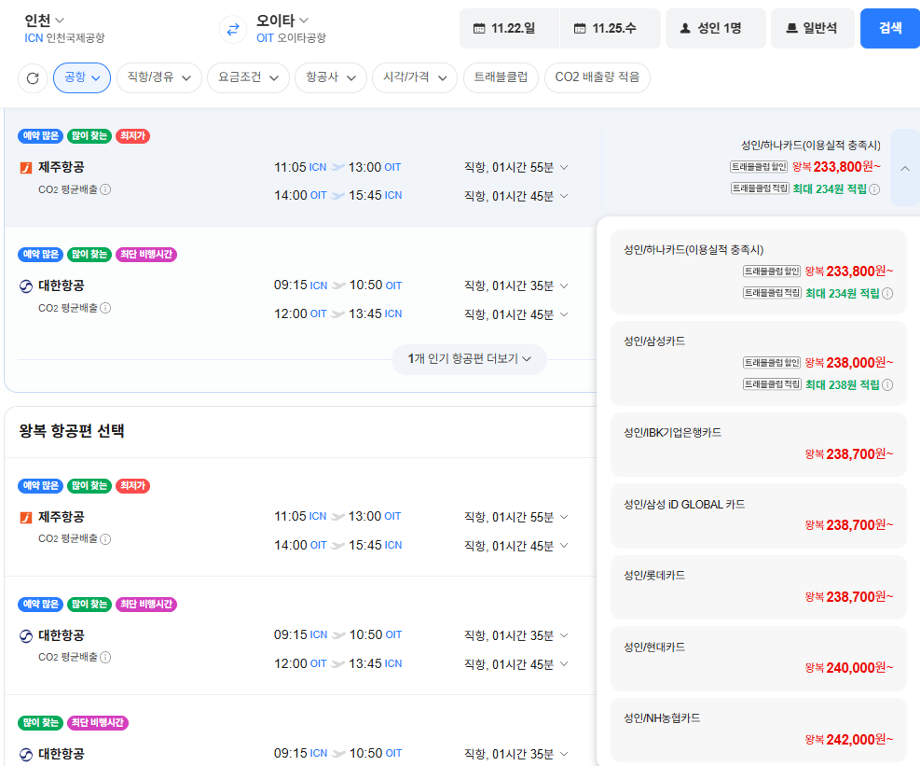This screenshot has width=920, height=766.
Task: Collapse the price list chevron
Action: pos(905,168)
